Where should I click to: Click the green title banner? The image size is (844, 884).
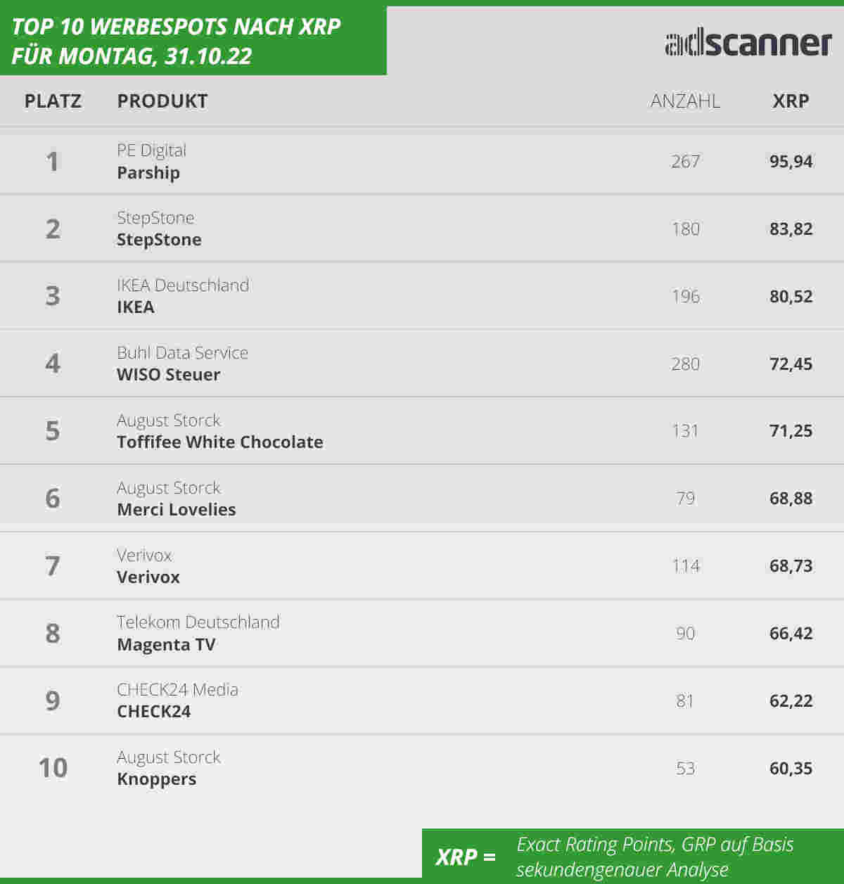point(193,41)
